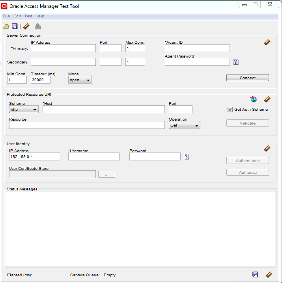
Task: Click the Connect button
Action: pyautogui.click(x=248, y=78)
